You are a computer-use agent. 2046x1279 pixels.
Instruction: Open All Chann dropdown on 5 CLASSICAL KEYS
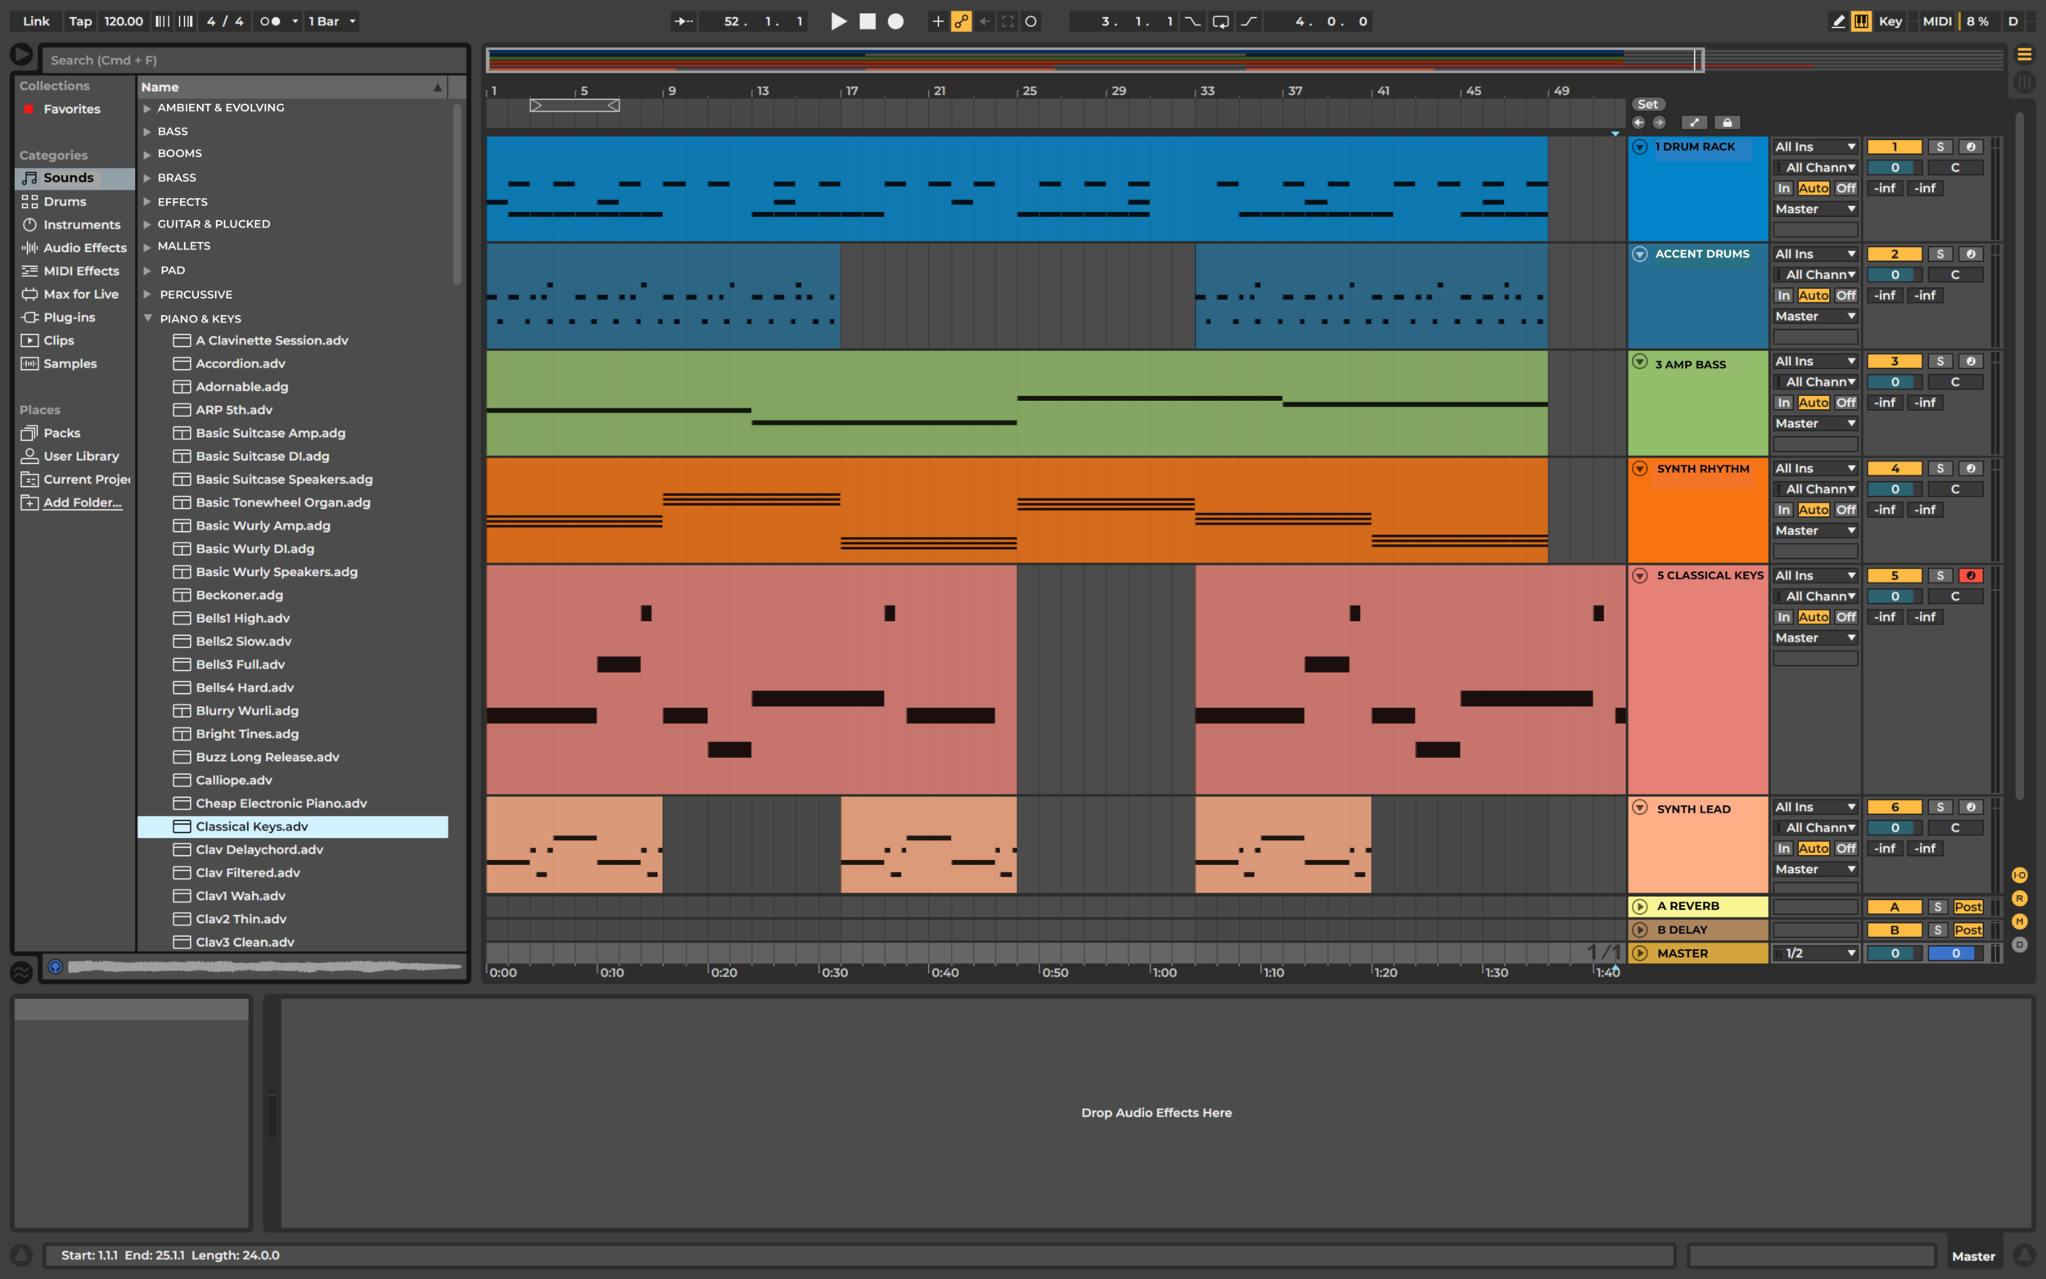(x=1814, y=597)
